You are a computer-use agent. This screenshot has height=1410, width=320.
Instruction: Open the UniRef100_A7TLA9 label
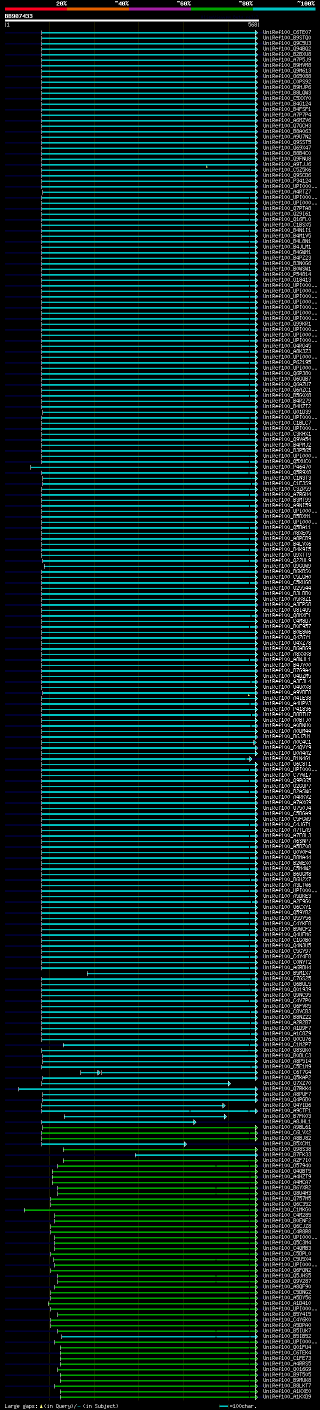point(286,830)
